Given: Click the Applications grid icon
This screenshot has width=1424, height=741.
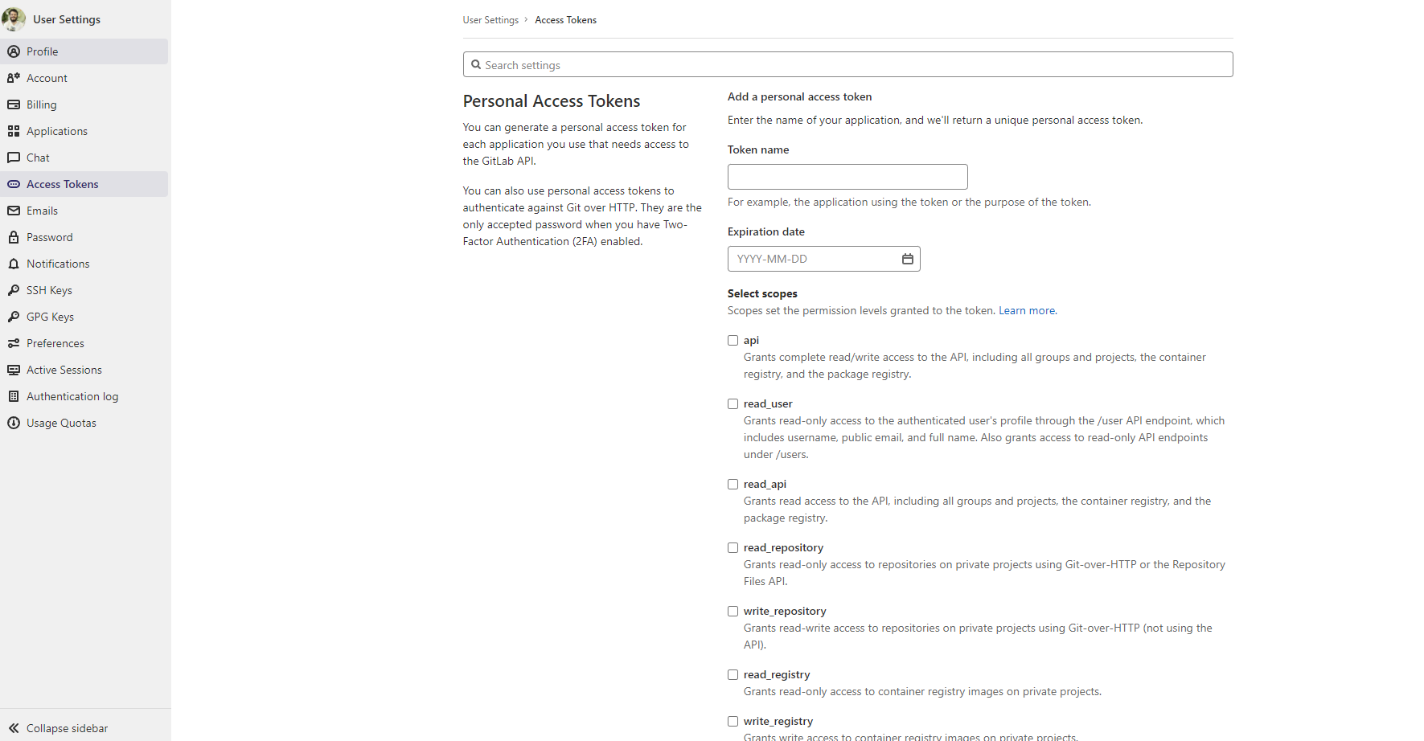Looking at the screenshot, I should (14, 131).
